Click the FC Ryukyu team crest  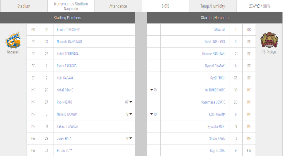(269, 40)
